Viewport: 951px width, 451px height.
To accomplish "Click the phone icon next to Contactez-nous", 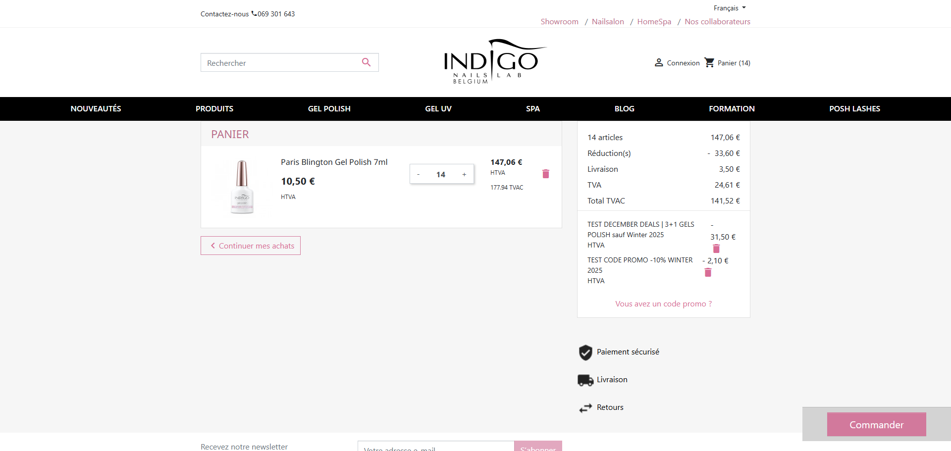I will click(x=254, y=13).
